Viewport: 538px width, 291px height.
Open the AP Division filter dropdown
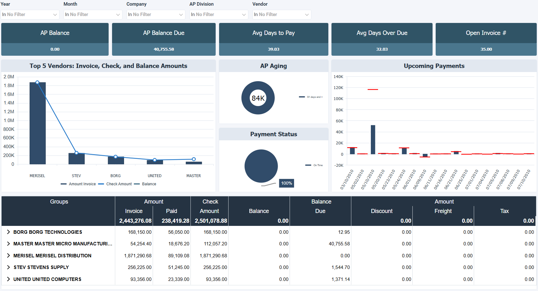(x=219, y=14)
